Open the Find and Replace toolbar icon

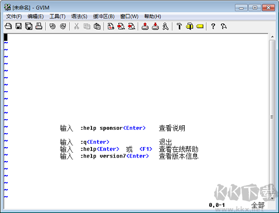(110, 26)
